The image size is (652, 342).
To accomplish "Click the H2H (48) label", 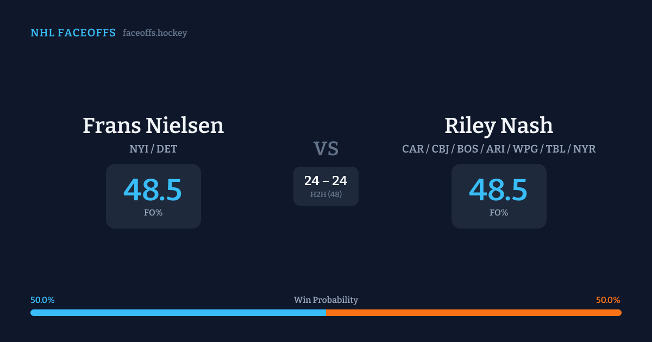I will tap(326, 194).
